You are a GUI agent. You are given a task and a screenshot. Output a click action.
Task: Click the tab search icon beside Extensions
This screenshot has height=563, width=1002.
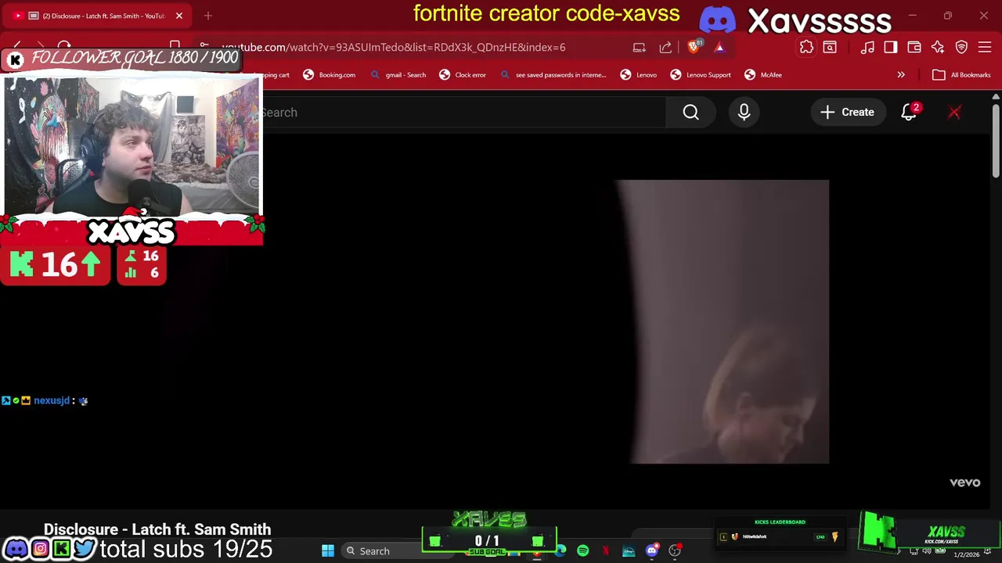(x=830, y=47)
